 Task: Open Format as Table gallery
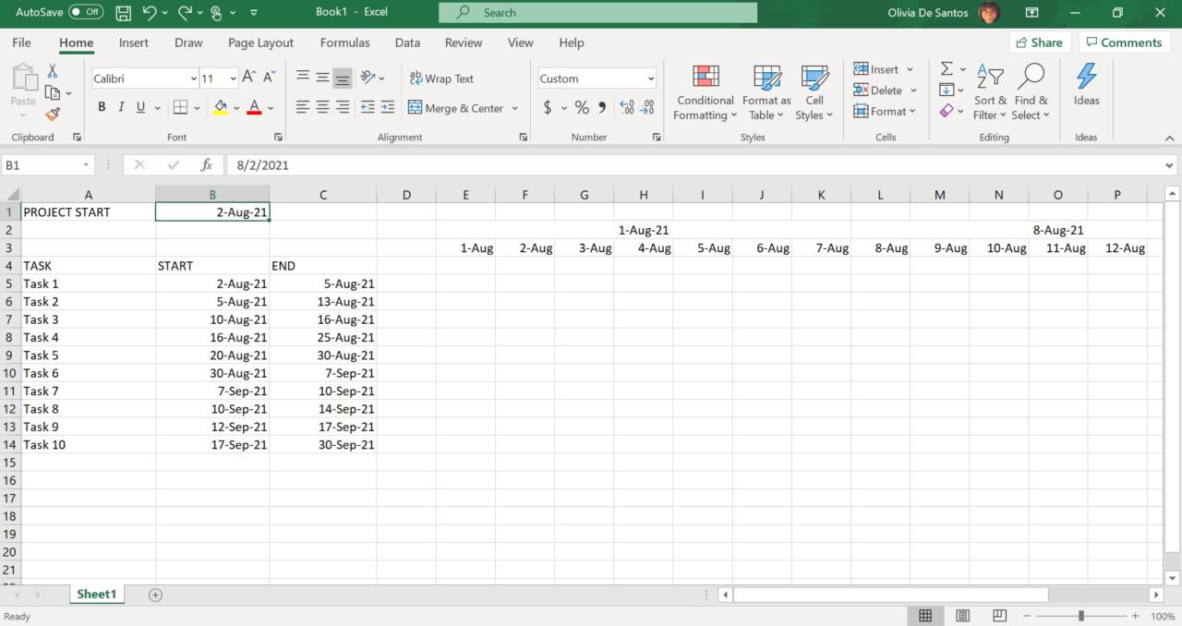click(x=766, y=92)
